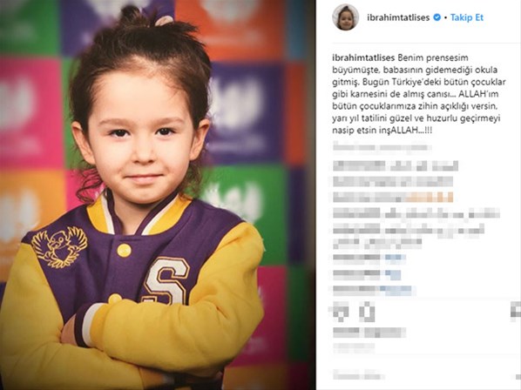Screen dimensions: 521x390
Task: Click the girl's portrait photo
Action: click(158, 195)
